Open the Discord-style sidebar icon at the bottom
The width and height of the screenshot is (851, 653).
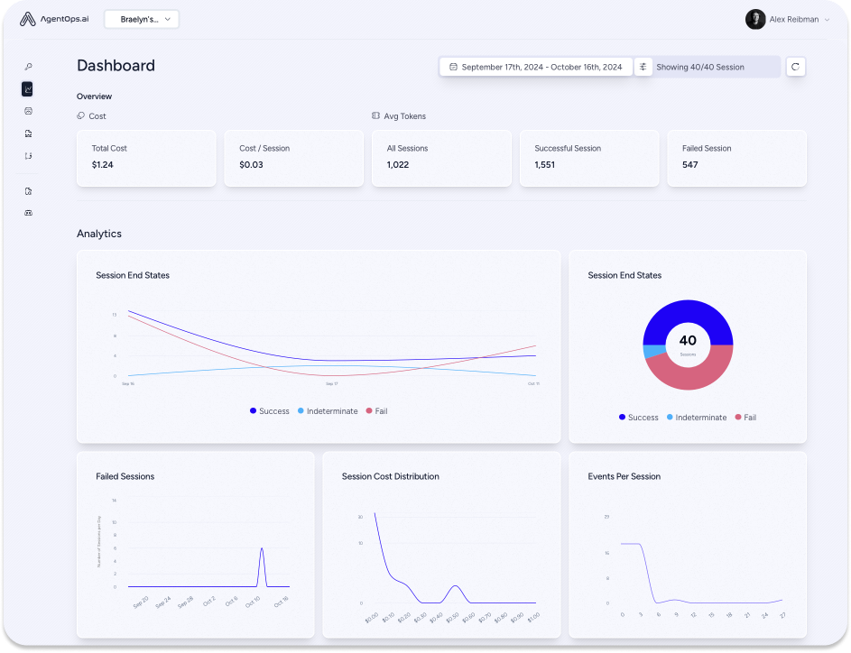pyautogui.click(x=28, y=213)
